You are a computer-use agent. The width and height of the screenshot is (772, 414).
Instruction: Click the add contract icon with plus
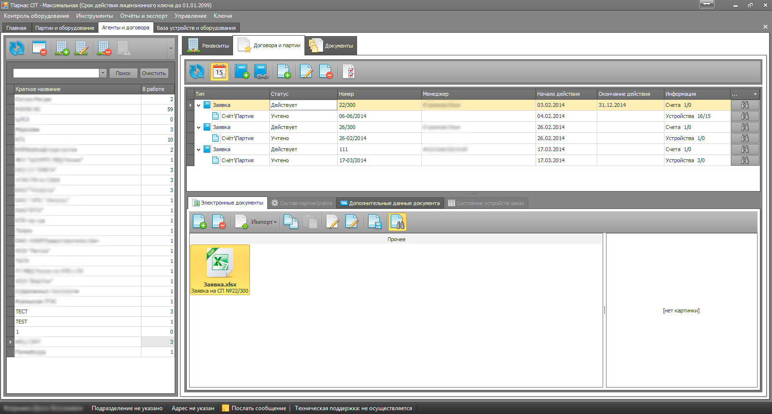(242, 72)
